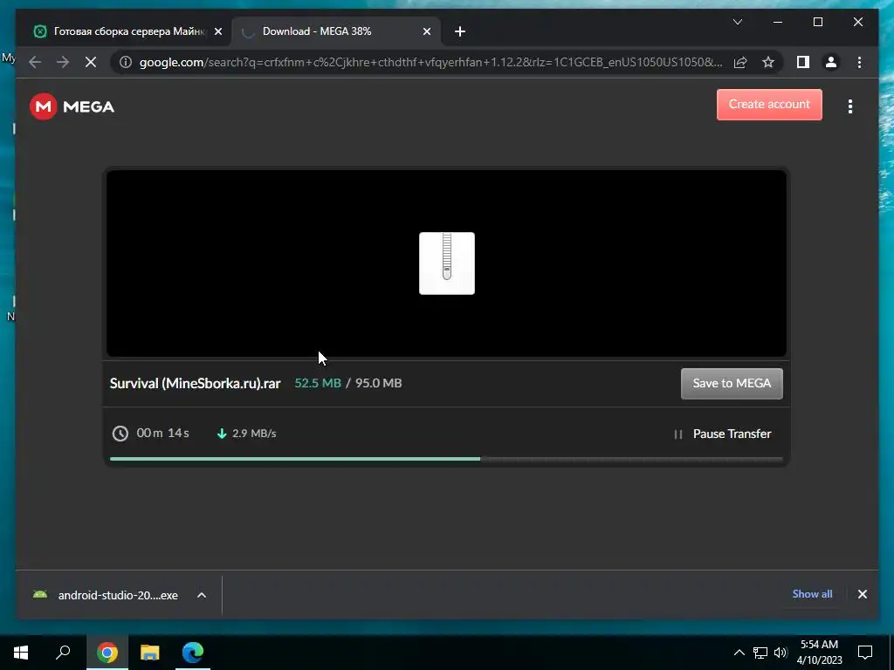Open network status tray icon
The width and height of the screenshot is (894, 670).
coord(760,653)
